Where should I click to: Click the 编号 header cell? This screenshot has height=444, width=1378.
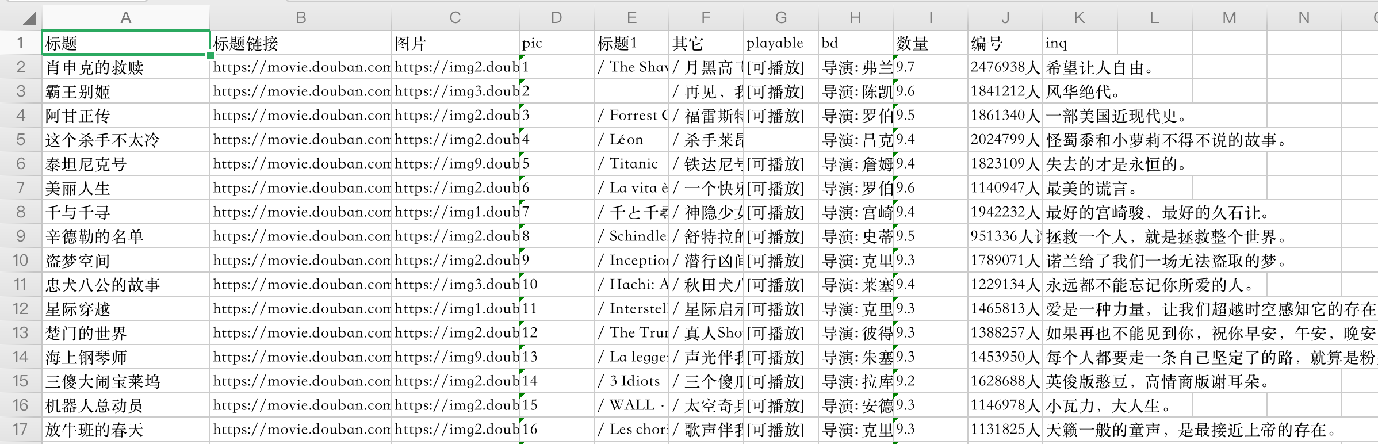(x=1005, y=43)
